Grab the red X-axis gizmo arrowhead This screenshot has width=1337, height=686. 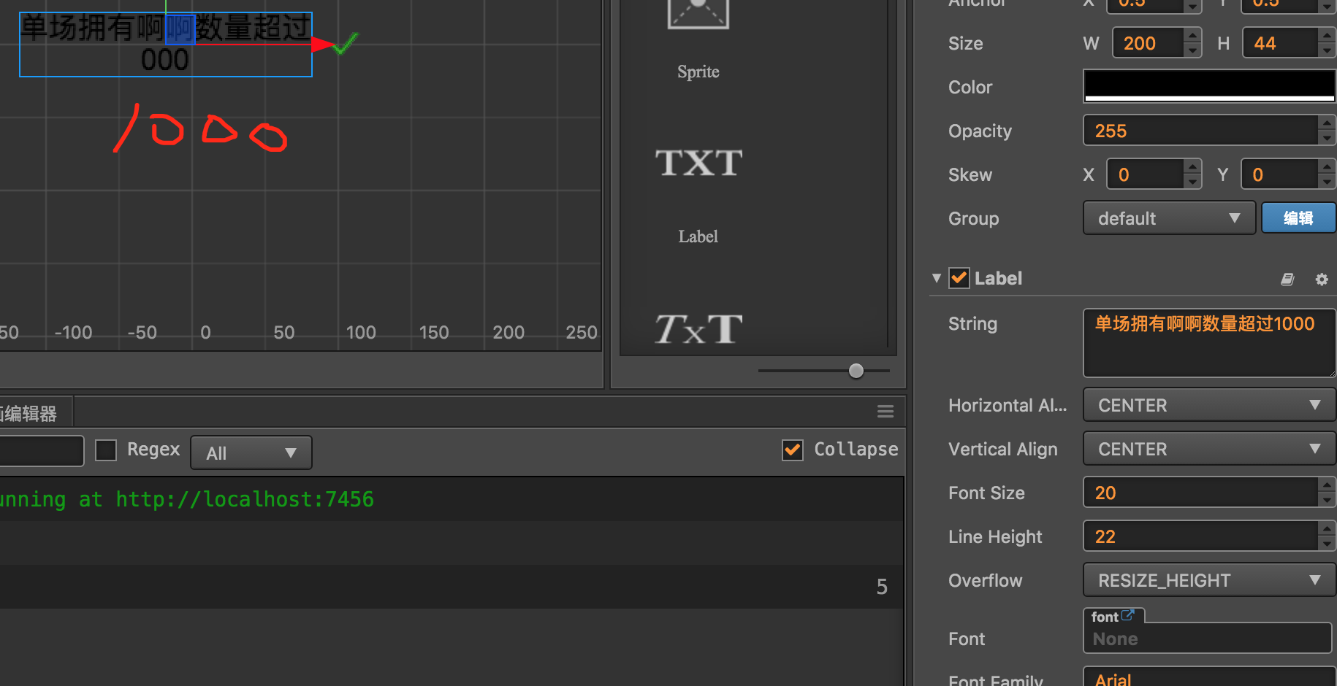click(x=322, y=45)
